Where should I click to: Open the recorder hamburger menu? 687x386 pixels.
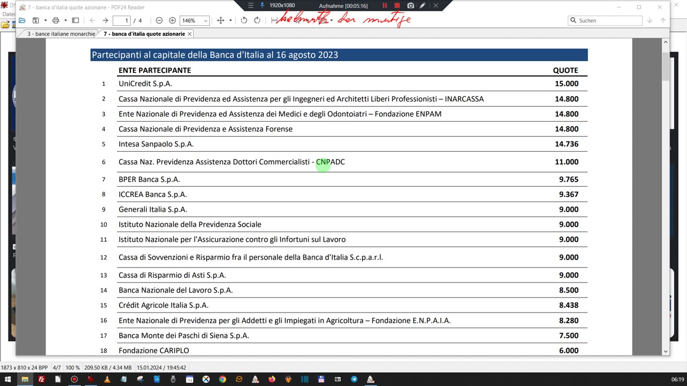click(251, 5)
